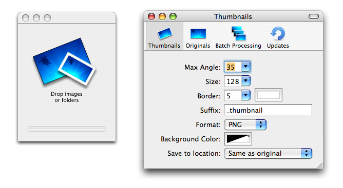This screenshot has height=188, width=343.
Task: Click the Suffix text field
Action: coord(268,110)
